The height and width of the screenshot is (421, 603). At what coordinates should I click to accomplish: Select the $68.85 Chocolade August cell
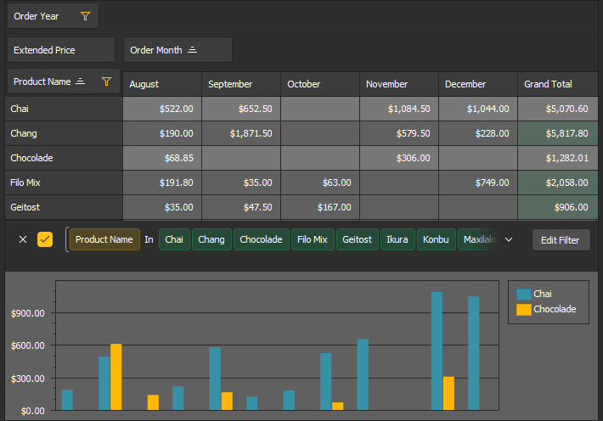point(162,158)
